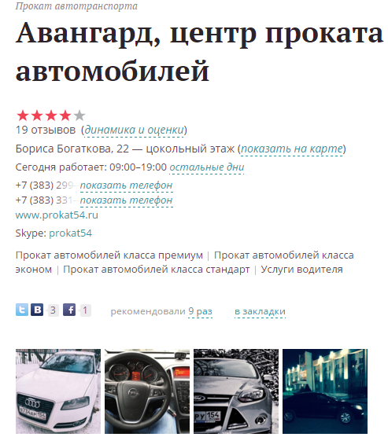
Task: Open the www.prokat54.ru website link
Action: (57, 215)
